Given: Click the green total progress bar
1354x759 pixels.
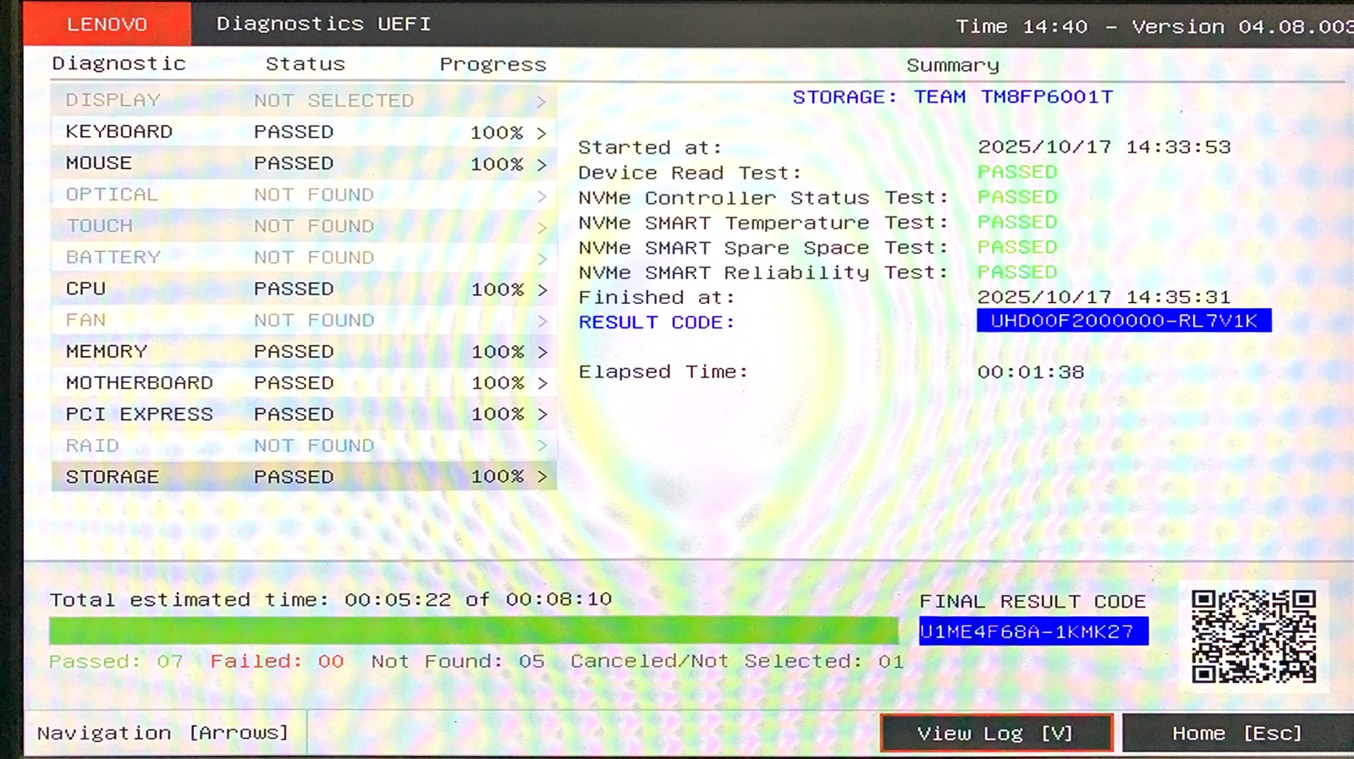Looking at the screenshot, I should pos(473,630).
